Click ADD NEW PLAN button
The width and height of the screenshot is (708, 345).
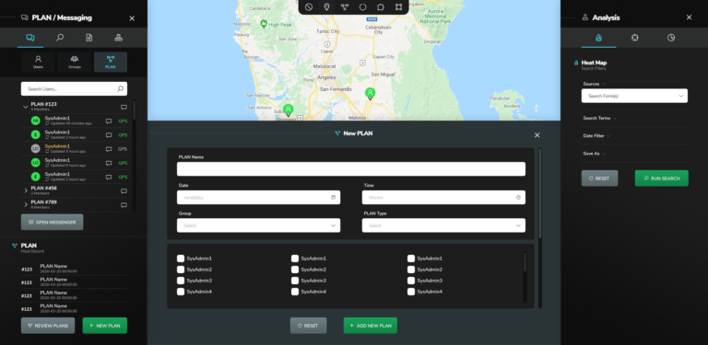[x=371, y=326]
